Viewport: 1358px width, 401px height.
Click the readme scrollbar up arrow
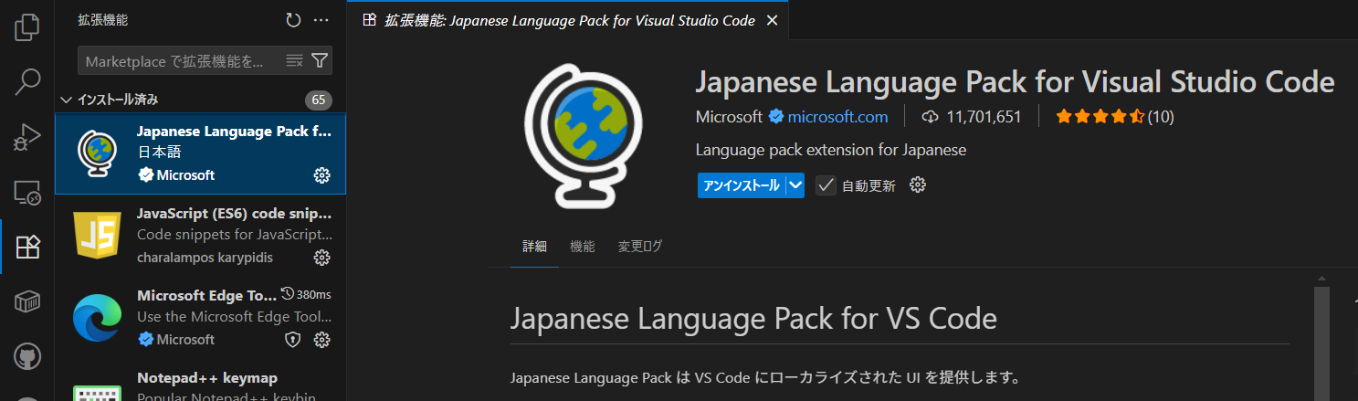(x=1321, y=278)
